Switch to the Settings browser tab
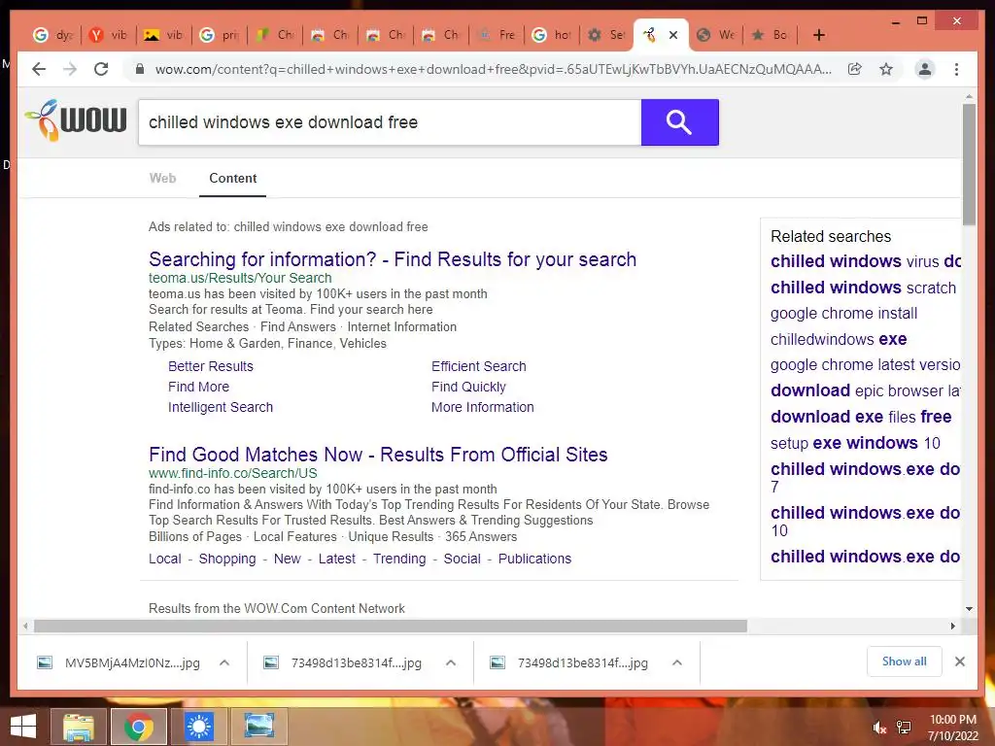The height and width of the screenshot is (746, 995). click(606, 35)
